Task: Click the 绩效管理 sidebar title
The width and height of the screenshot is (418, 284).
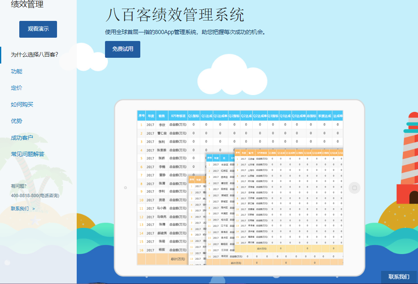Action: (x=27, y=4)
